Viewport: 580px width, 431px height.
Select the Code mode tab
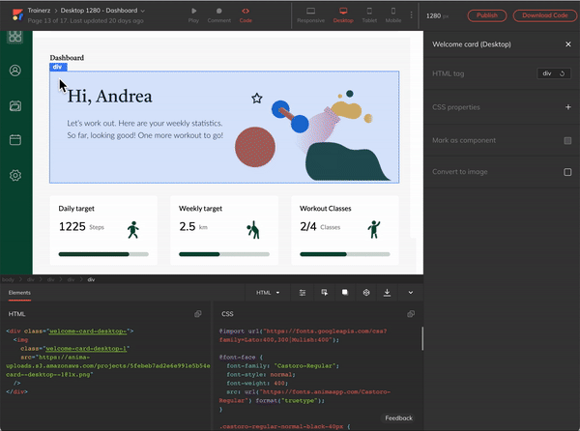[246, 13]
